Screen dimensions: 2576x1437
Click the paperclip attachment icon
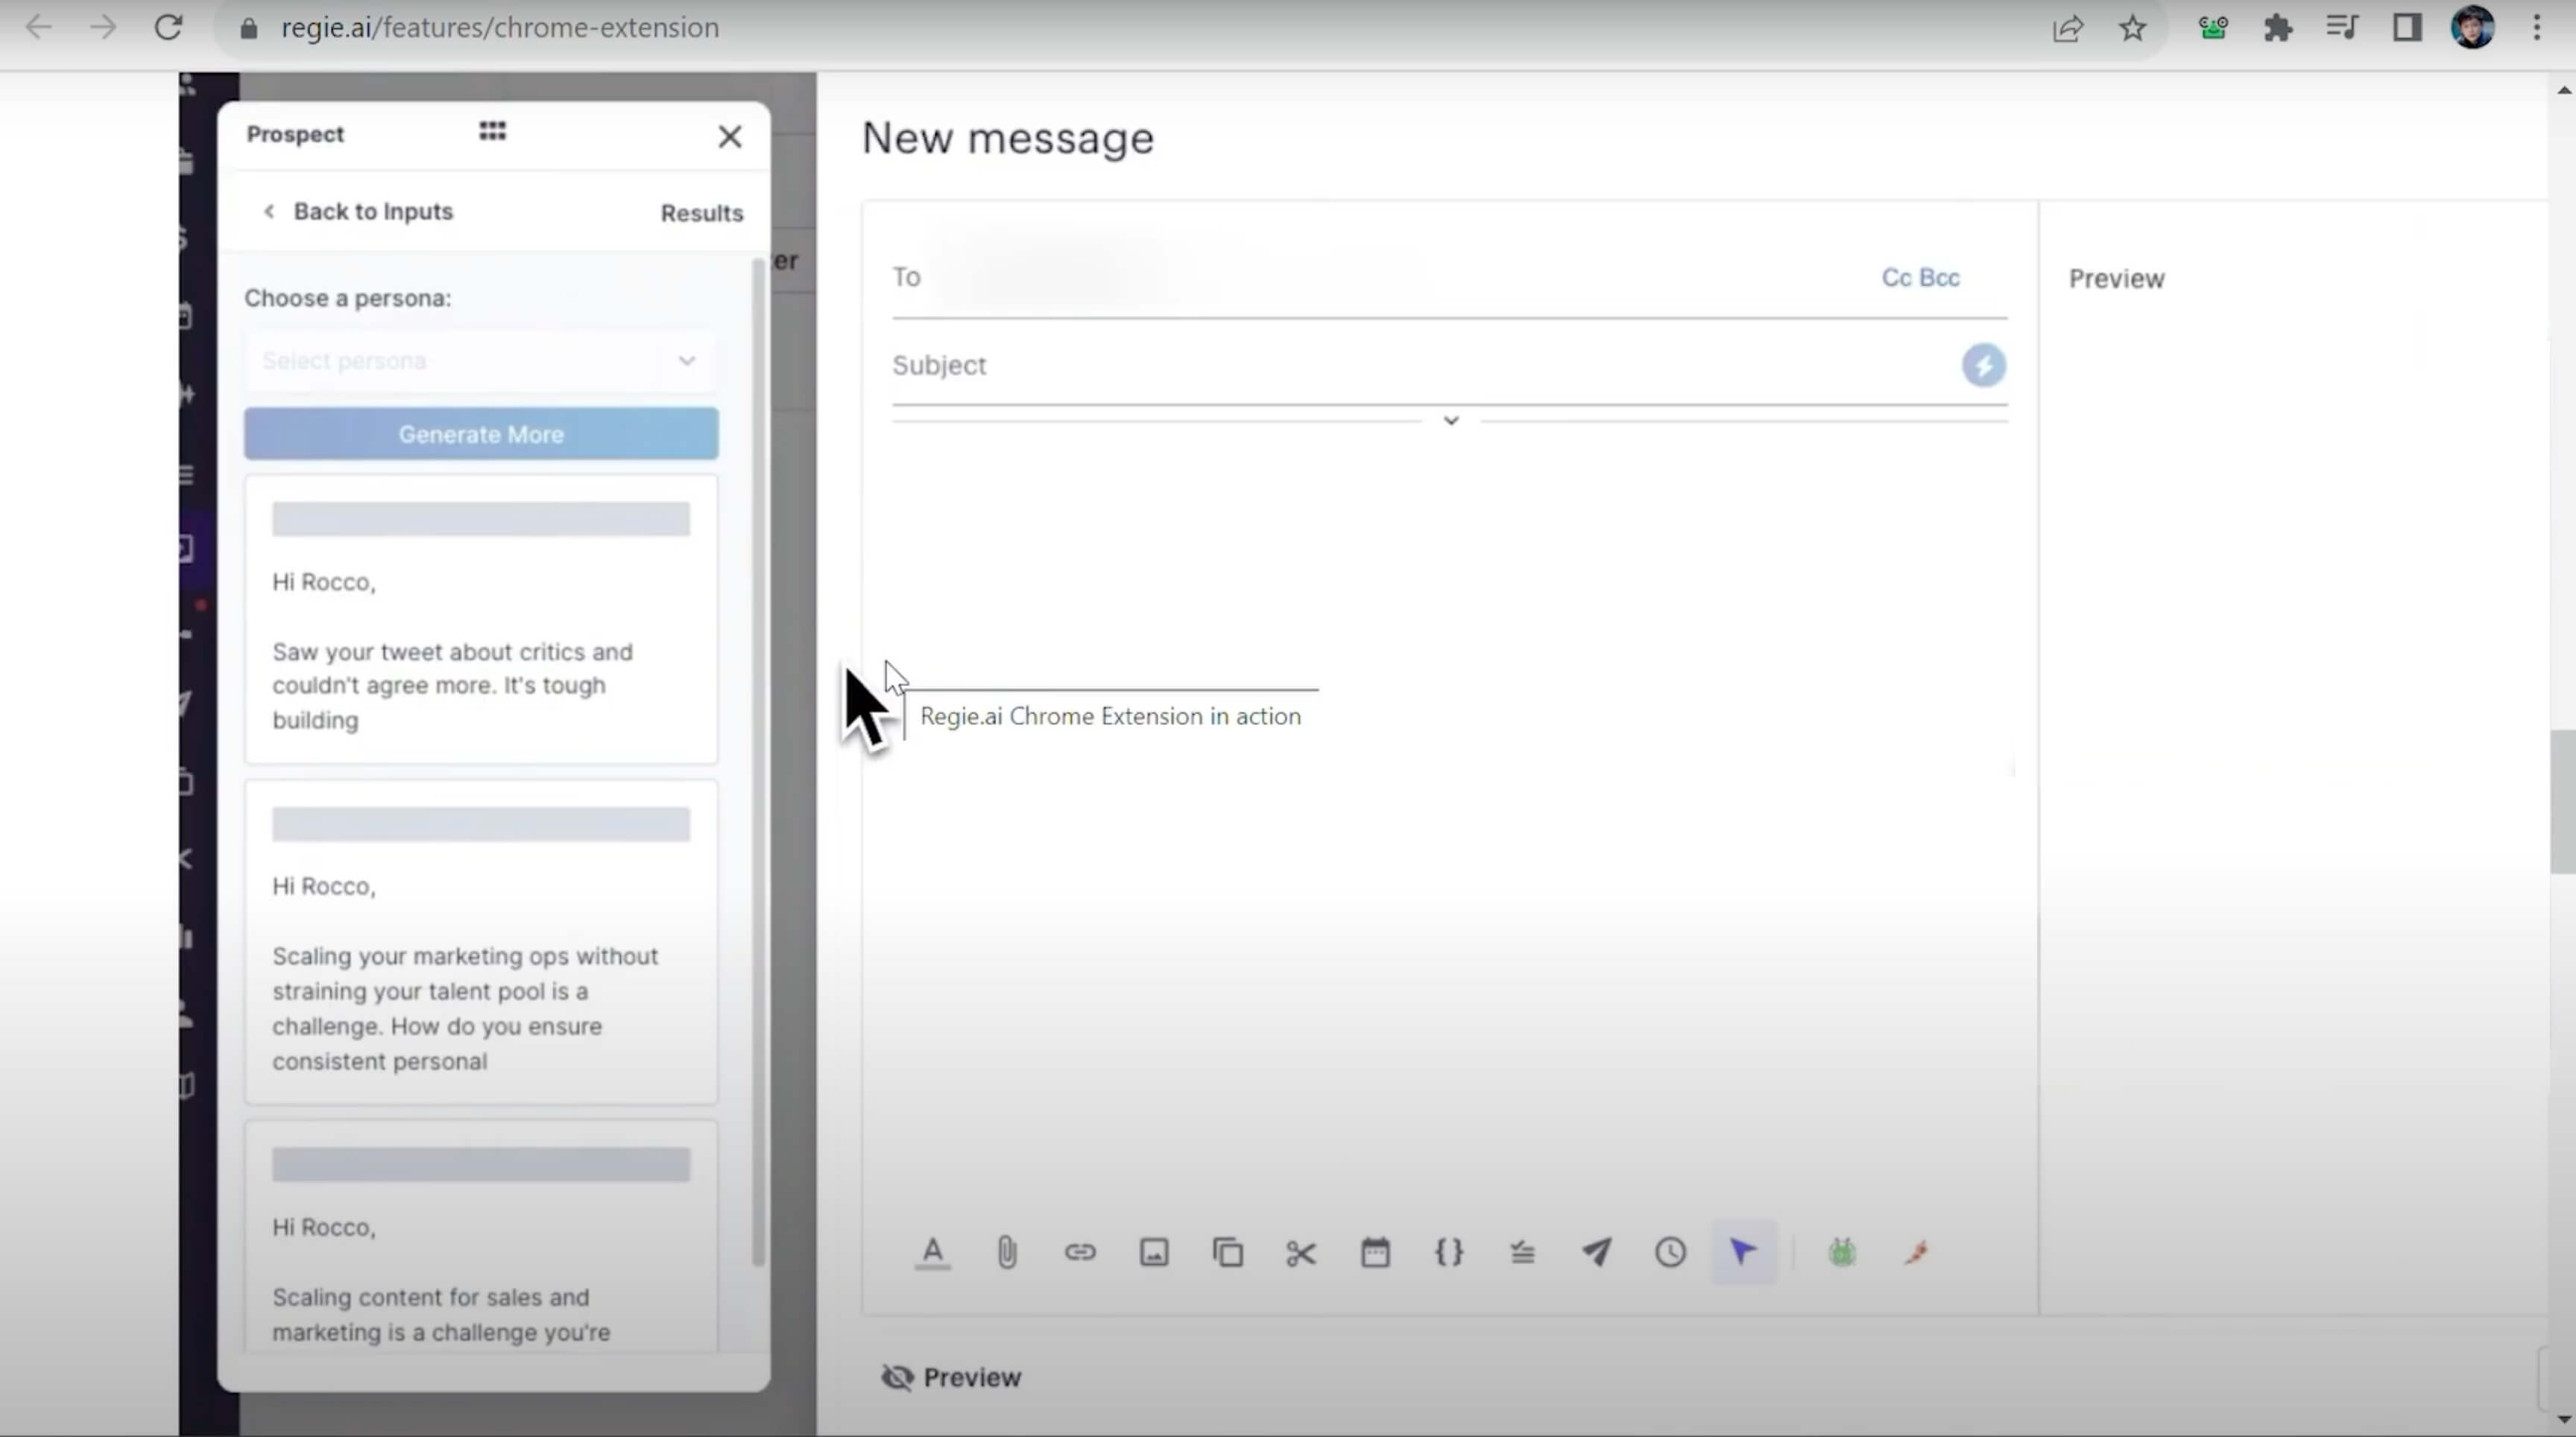pyautogui.click(x=1006, y=1252)
